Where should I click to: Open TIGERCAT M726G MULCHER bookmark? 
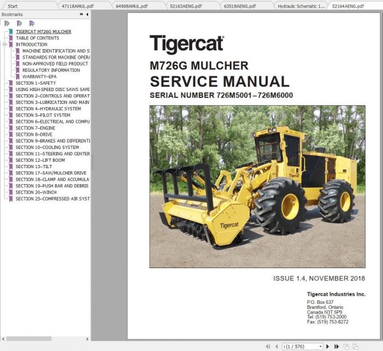click(x=43, y=32)
